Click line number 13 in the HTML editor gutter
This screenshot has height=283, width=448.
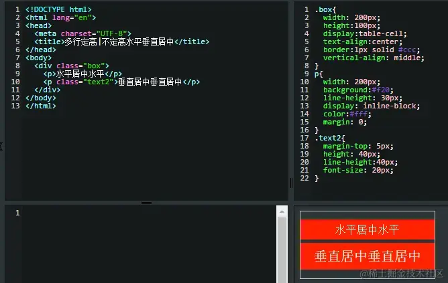click(x=15, y=106)
